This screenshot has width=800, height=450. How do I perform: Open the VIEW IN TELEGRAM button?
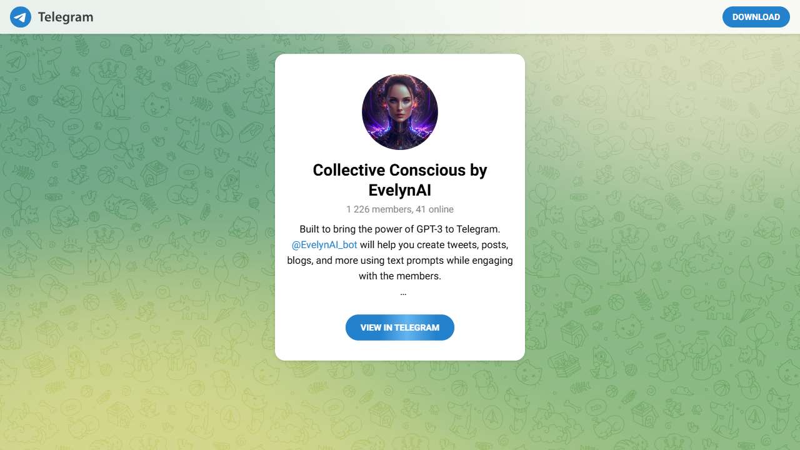click(x=400, y=327)
